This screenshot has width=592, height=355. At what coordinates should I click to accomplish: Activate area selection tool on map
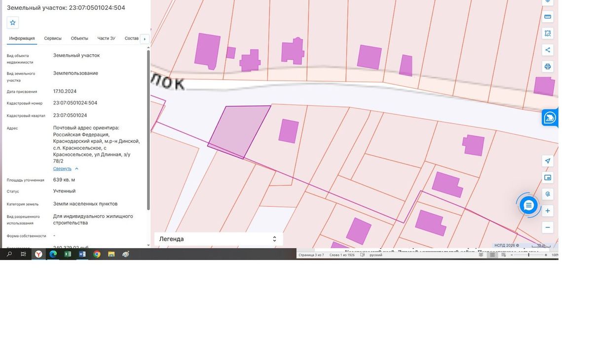pos(548,33)
